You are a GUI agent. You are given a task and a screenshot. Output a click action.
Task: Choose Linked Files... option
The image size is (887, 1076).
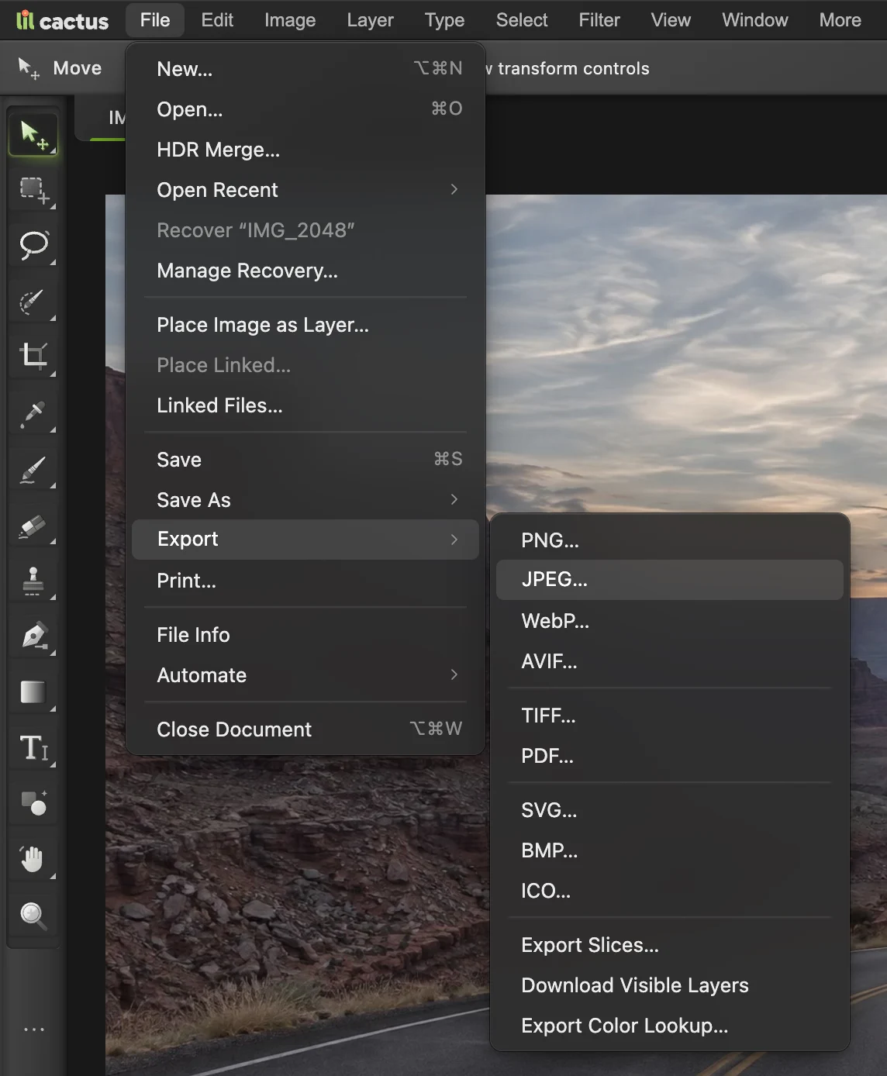305,405
